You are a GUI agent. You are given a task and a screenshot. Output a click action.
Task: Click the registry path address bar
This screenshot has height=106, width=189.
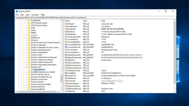click(x=95, y=18)
